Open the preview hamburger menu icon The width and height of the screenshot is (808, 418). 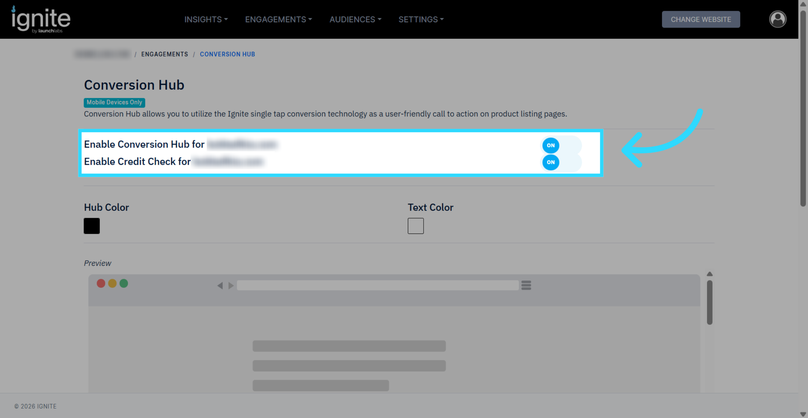click(526, 285)
